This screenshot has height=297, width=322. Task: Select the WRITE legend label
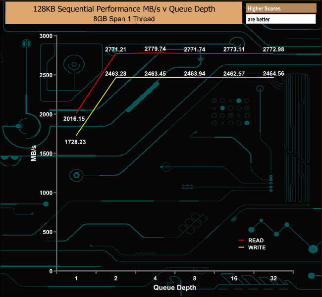[x=257, y=247]
